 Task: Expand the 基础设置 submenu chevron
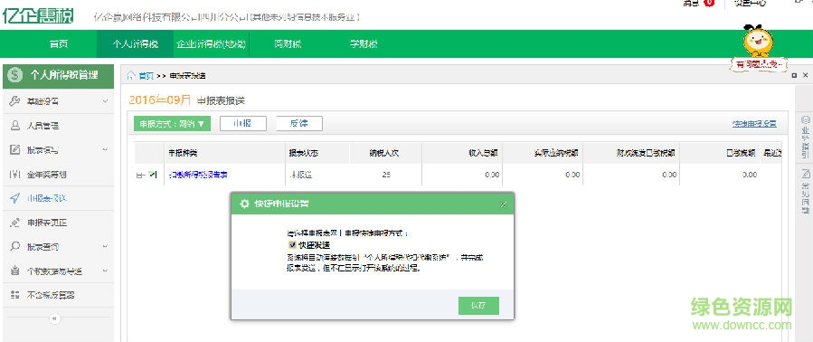tap(105, 101)
